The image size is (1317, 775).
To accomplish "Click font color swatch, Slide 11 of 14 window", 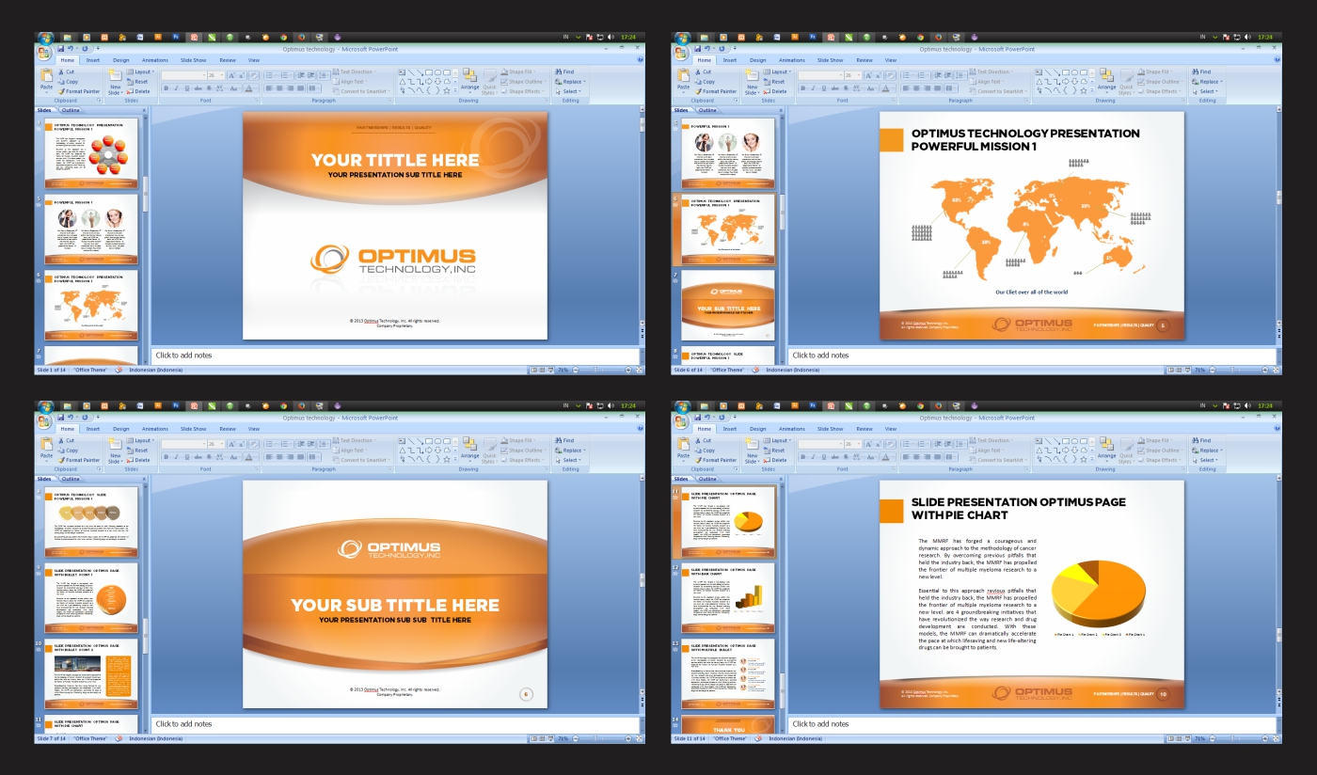I will (x=885, y=457).
